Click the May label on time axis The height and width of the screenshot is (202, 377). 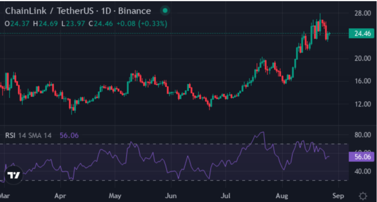click(115, 195)
